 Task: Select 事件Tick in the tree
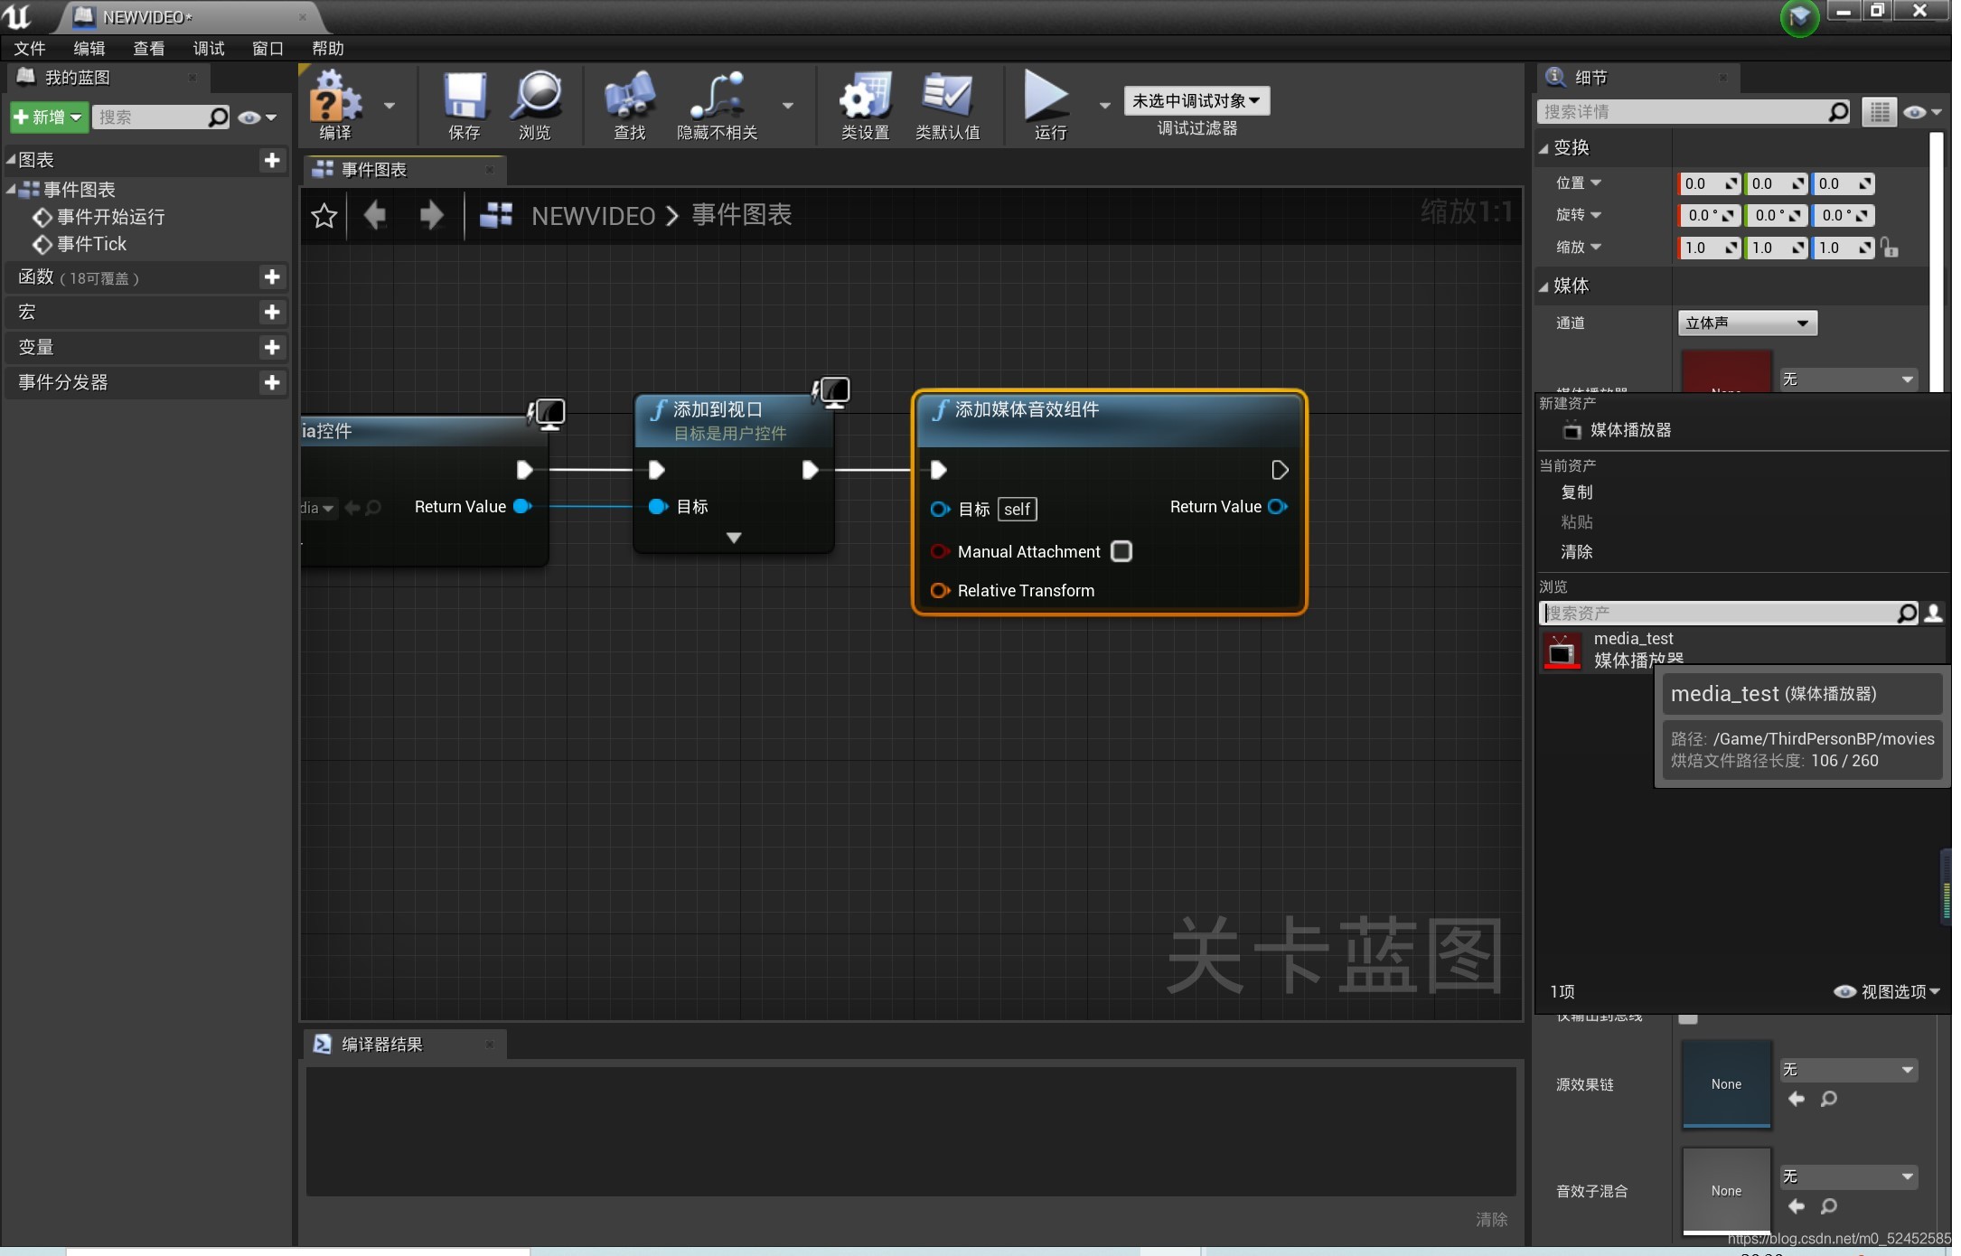(91, 244)
